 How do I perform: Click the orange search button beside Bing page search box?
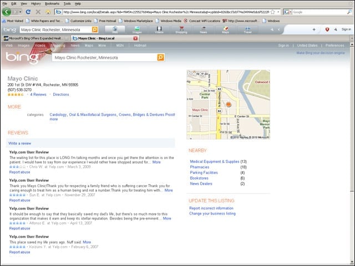click(160, 58)
